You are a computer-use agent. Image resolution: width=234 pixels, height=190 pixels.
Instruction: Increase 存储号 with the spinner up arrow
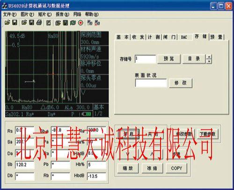pyautogui.click(x=209, y=57)
